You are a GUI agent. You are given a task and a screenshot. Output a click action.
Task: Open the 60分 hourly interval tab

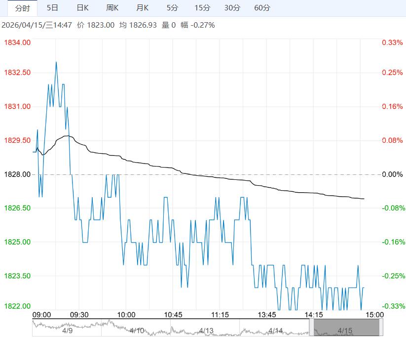[x=262, y=8]
